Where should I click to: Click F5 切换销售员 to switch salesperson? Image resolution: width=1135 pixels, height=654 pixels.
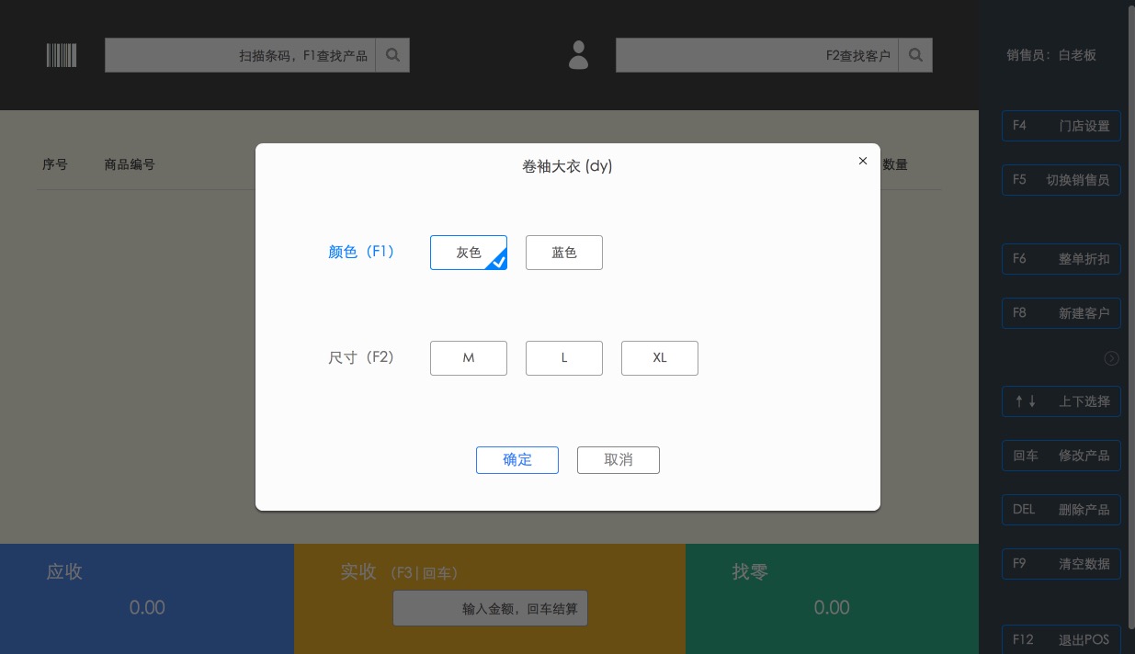click(1061, 180)
